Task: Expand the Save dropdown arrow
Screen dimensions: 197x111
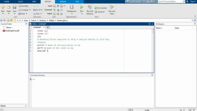Action: (14, 14)
